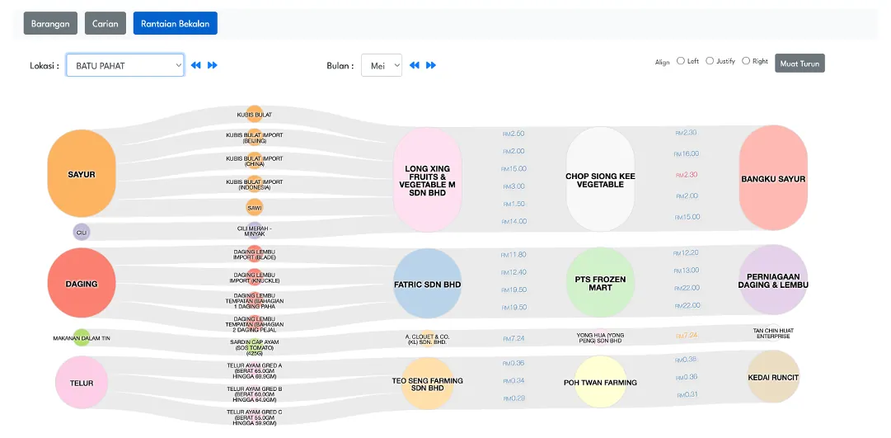The height and width of the screenshot is (438, 891).
Task: Go to next location with forward arrows
Action: 213,65
